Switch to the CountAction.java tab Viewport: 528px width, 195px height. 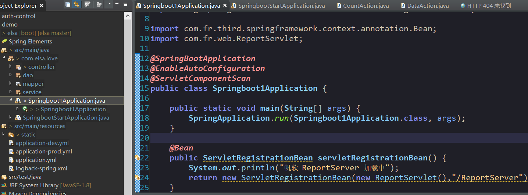point(365,6)
